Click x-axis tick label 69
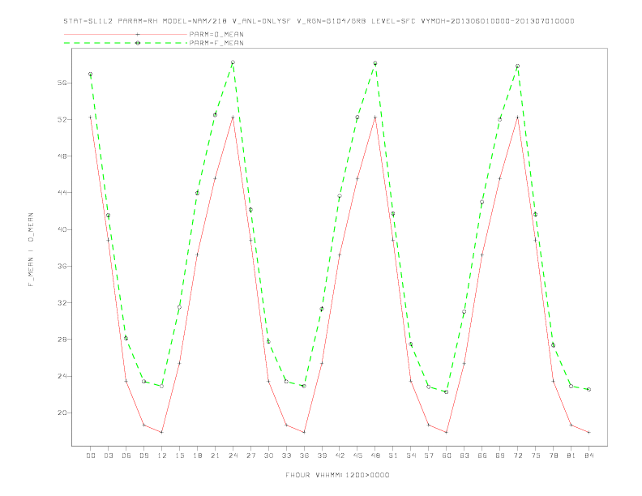This screenshot has height=496, width=642. (x=500, y=455)
